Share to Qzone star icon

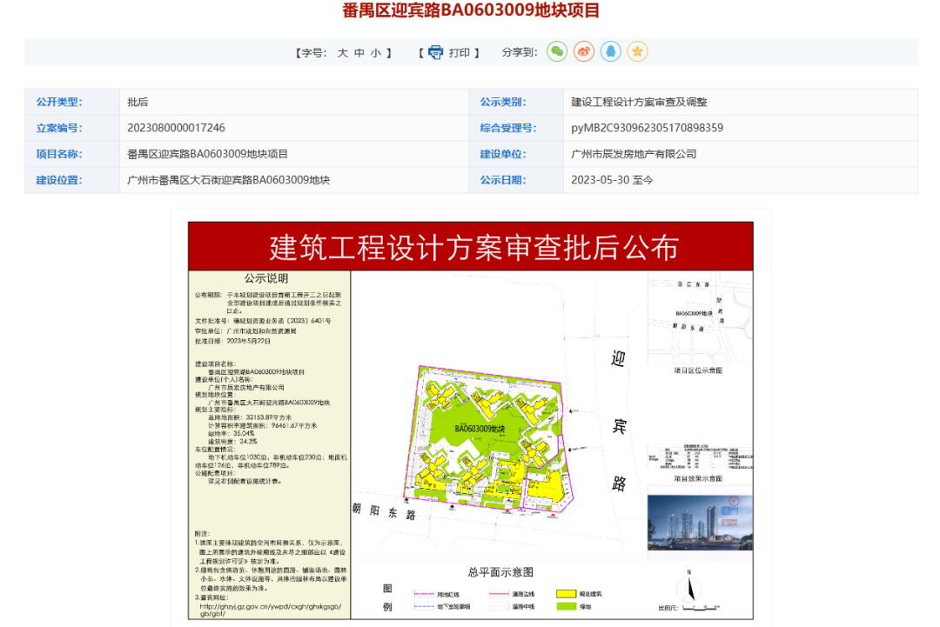pos(638,52)
